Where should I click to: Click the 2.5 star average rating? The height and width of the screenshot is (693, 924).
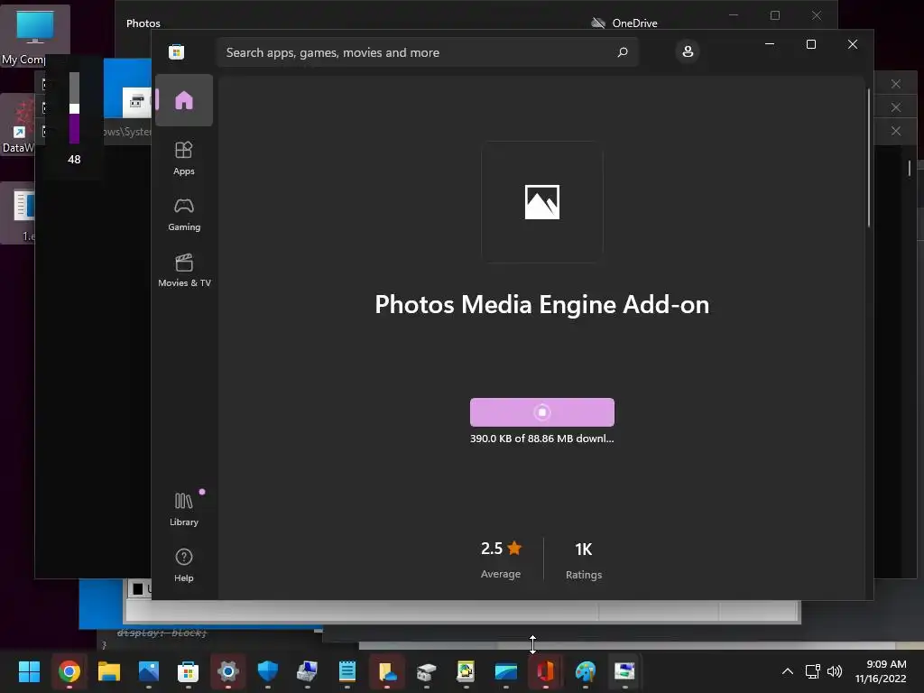(501, 559)
